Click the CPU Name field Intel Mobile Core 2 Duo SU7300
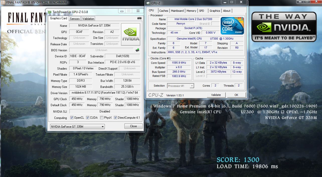 tap(193, 19)
